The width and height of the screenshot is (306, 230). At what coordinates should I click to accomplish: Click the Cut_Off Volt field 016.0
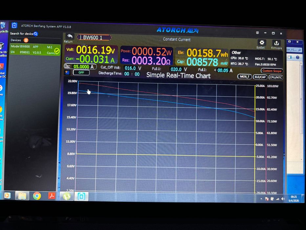[x=130, y=68]
